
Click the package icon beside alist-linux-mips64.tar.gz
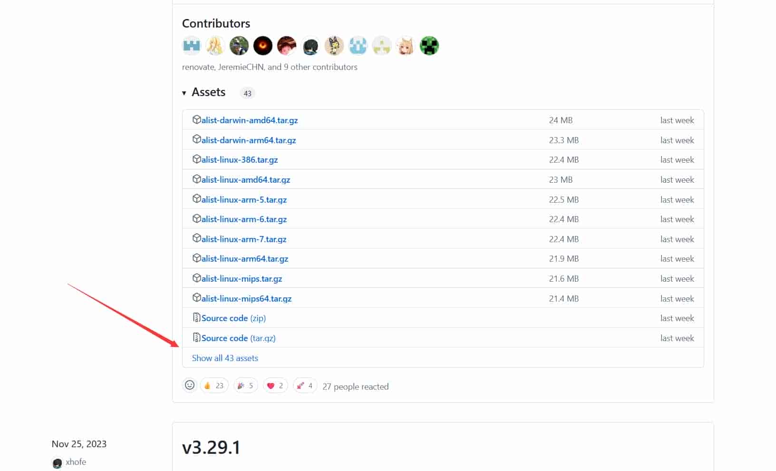point(196,298)
